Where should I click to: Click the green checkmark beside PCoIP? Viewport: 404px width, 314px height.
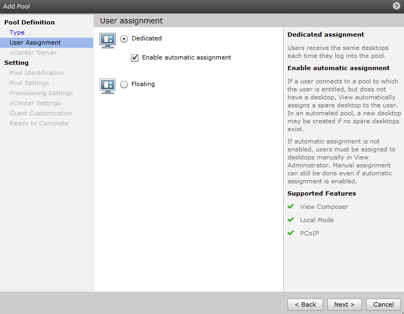291,233
